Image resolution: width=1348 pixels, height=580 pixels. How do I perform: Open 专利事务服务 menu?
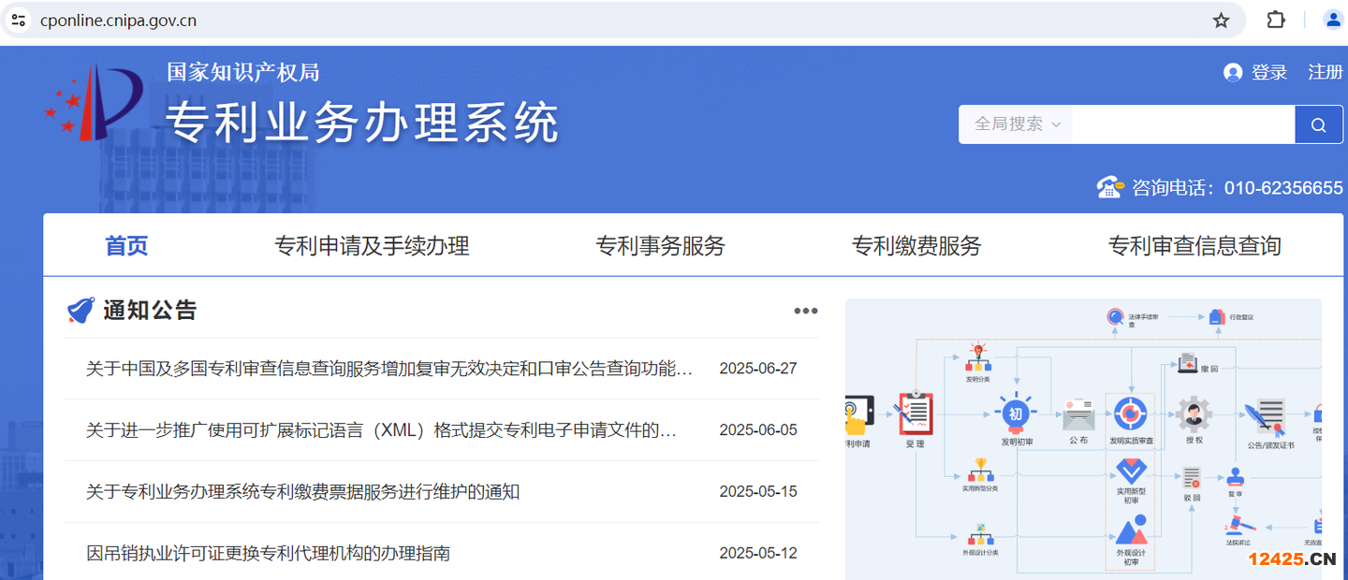click(660, 246)
